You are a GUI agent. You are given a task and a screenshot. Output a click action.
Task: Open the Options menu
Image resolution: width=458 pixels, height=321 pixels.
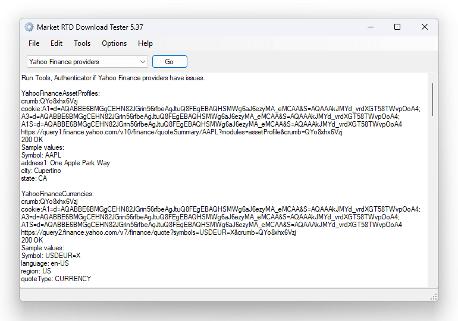(114, 43)
